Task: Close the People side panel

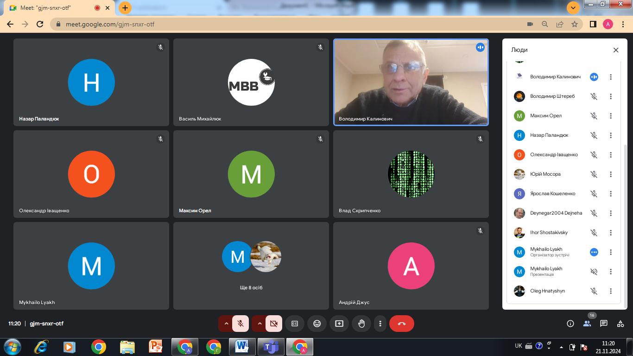Action: 616,50
